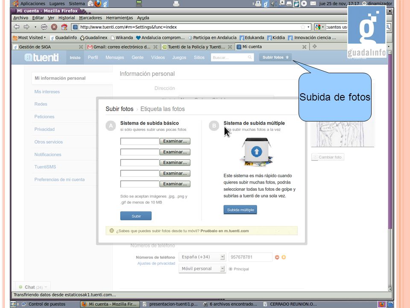Image resolution: width=410 pixels, height=308 pixels.
Task: Click the page's vertical scrollbar
Action: pos(390,171)
